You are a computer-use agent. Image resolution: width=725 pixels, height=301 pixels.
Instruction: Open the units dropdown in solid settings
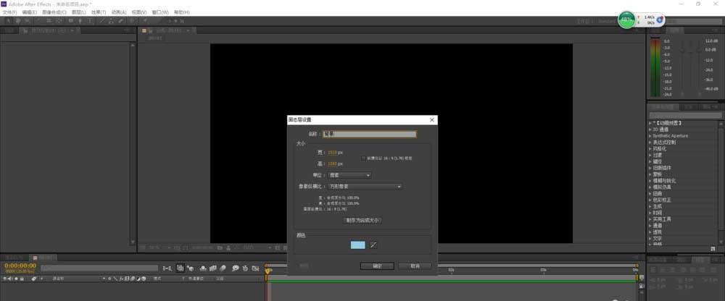[x=349, y=174]
